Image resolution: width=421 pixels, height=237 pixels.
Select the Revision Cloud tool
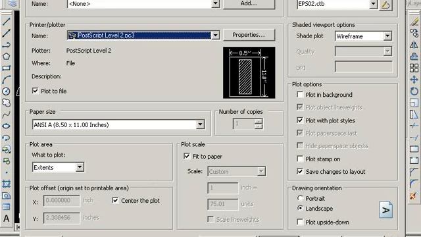6,103
